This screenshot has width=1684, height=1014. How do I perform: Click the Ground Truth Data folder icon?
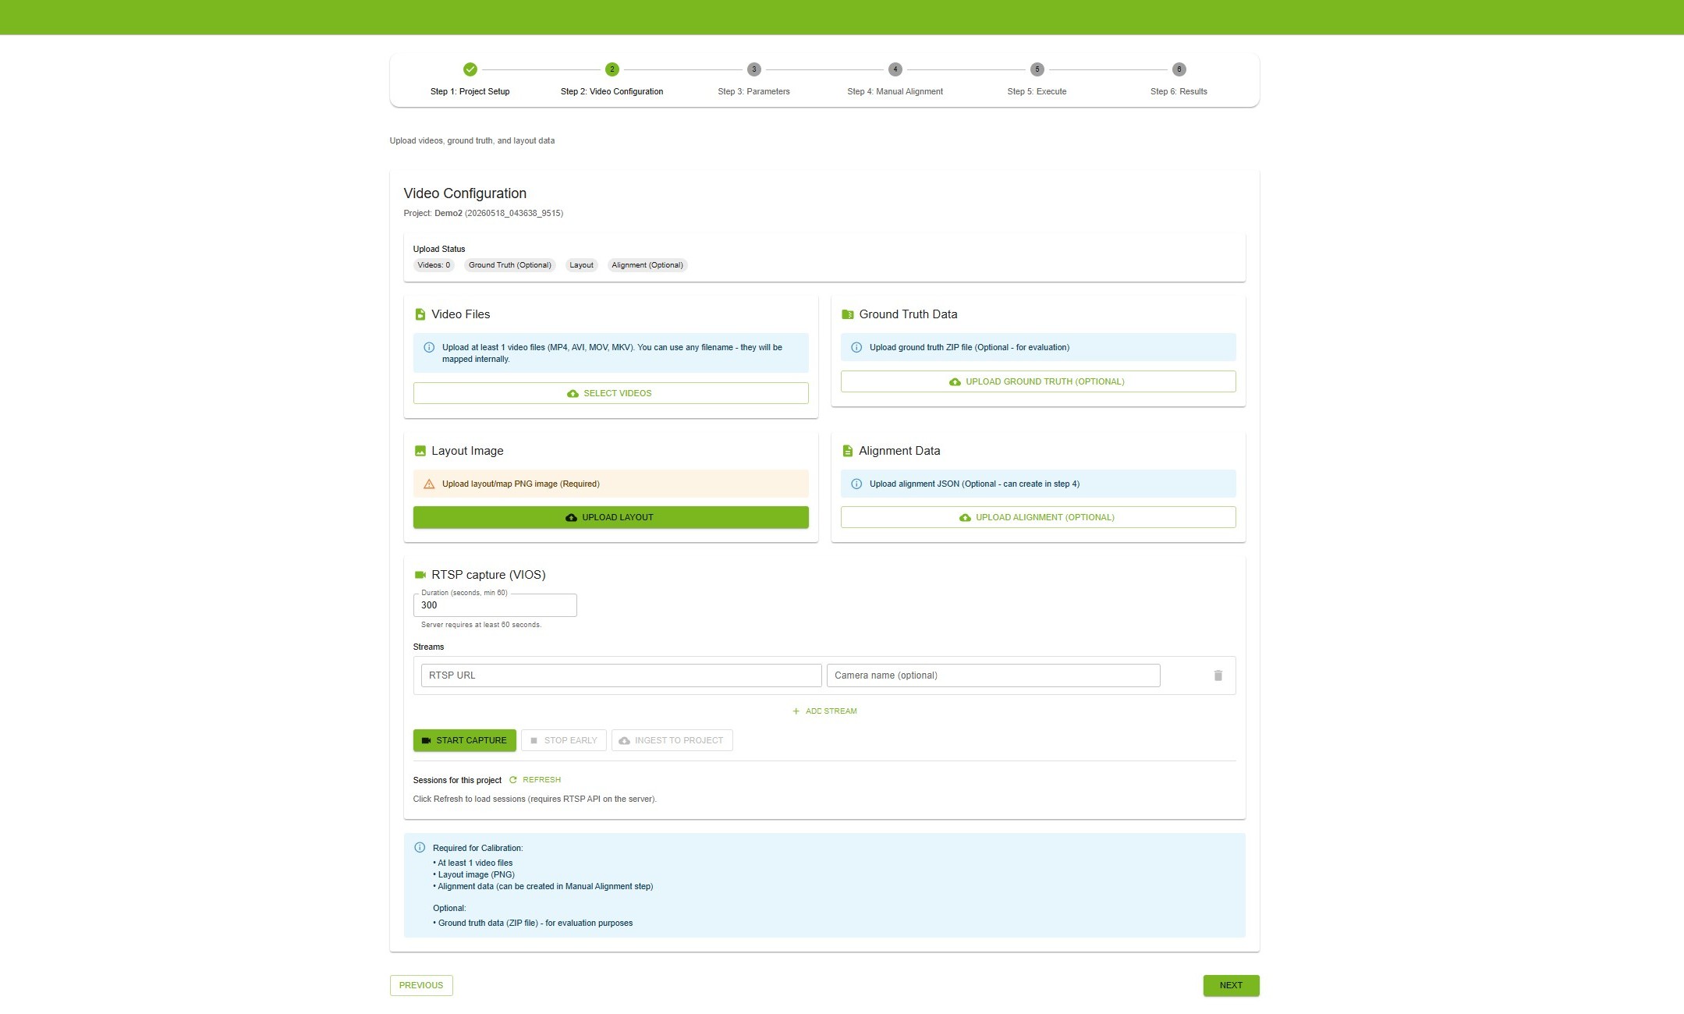848,314
